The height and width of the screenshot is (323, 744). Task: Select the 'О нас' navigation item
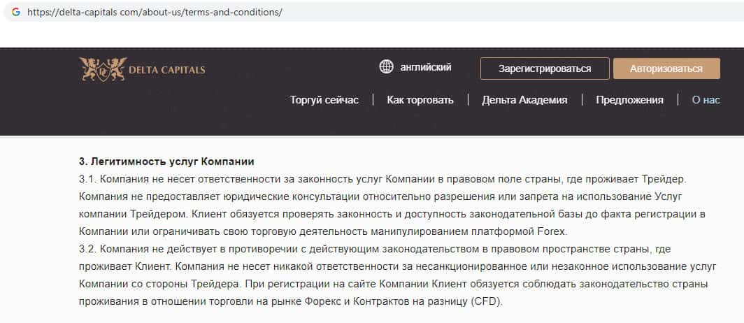pyautogui.click(x=706, y=100)
